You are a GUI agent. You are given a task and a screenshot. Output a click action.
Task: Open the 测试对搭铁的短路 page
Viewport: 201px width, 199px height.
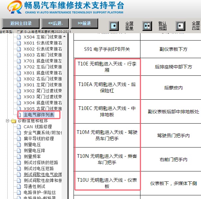pos(41,162)
